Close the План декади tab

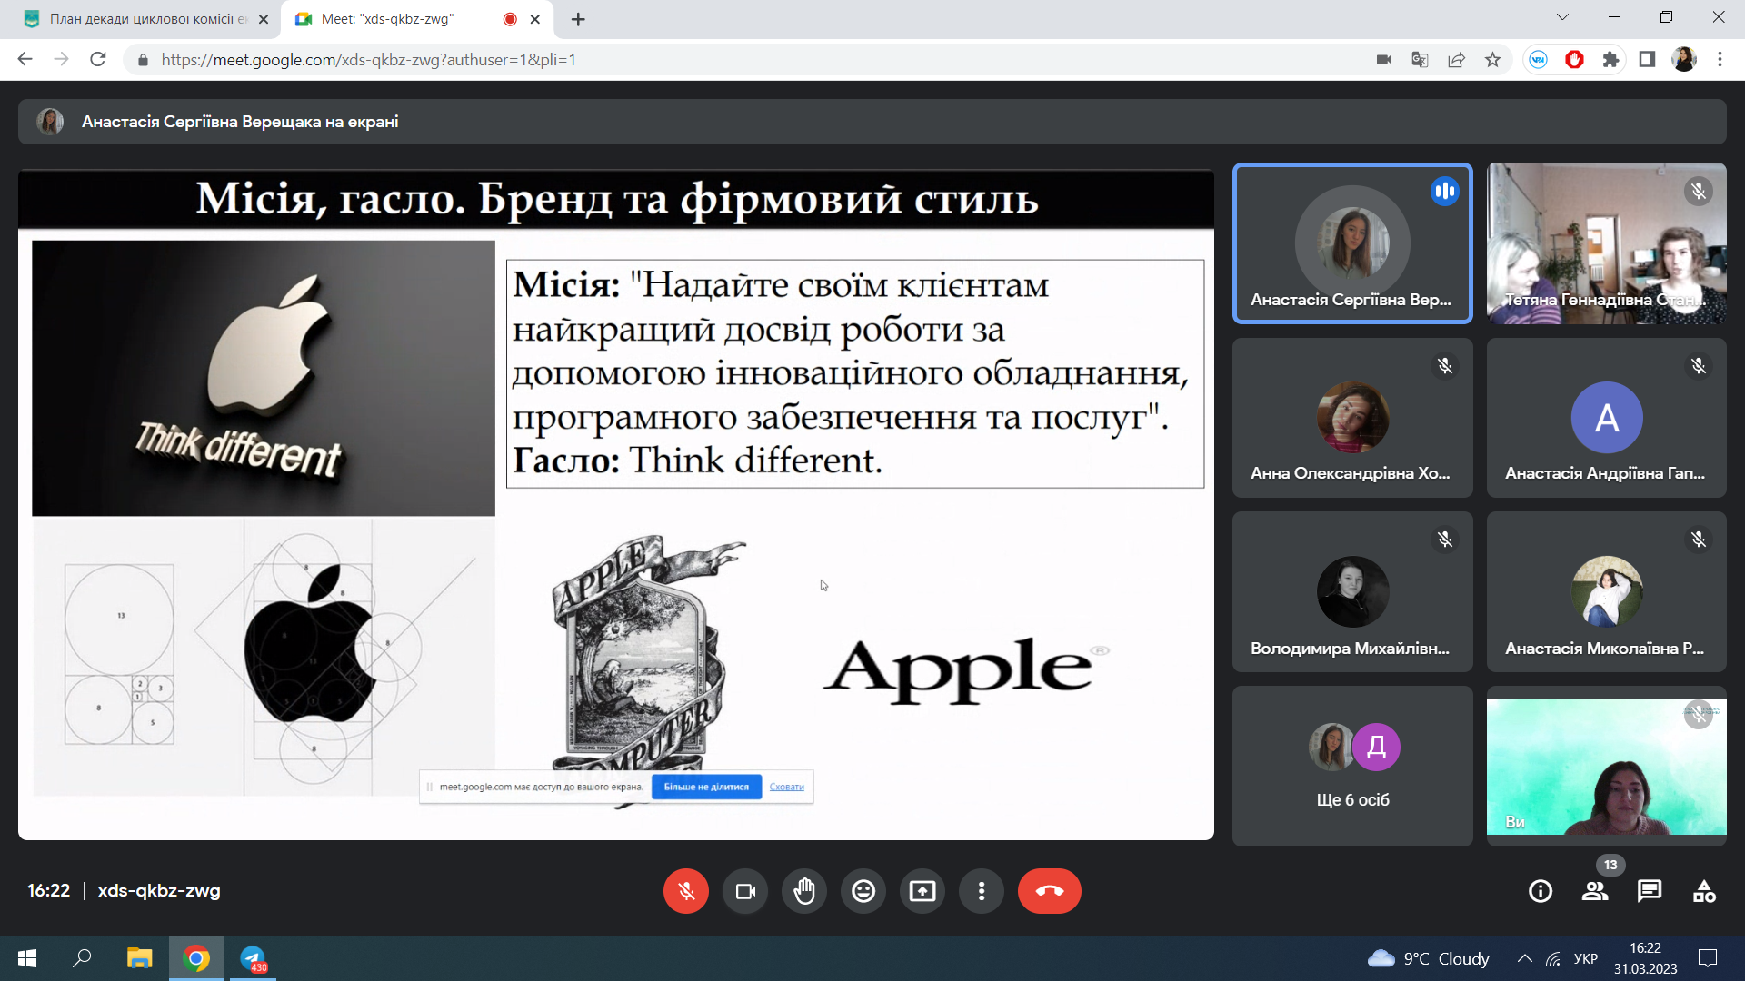264,19
